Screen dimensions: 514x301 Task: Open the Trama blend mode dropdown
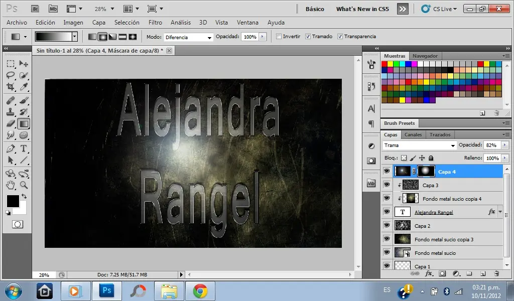tap(419, 145)
